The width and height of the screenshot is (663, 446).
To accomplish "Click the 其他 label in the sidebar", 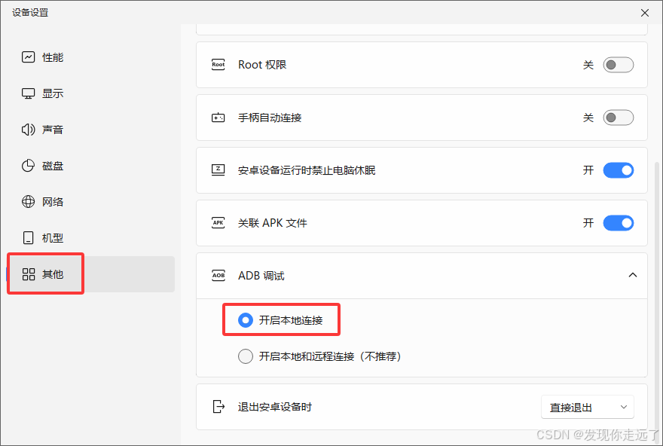I will [53, 274].
